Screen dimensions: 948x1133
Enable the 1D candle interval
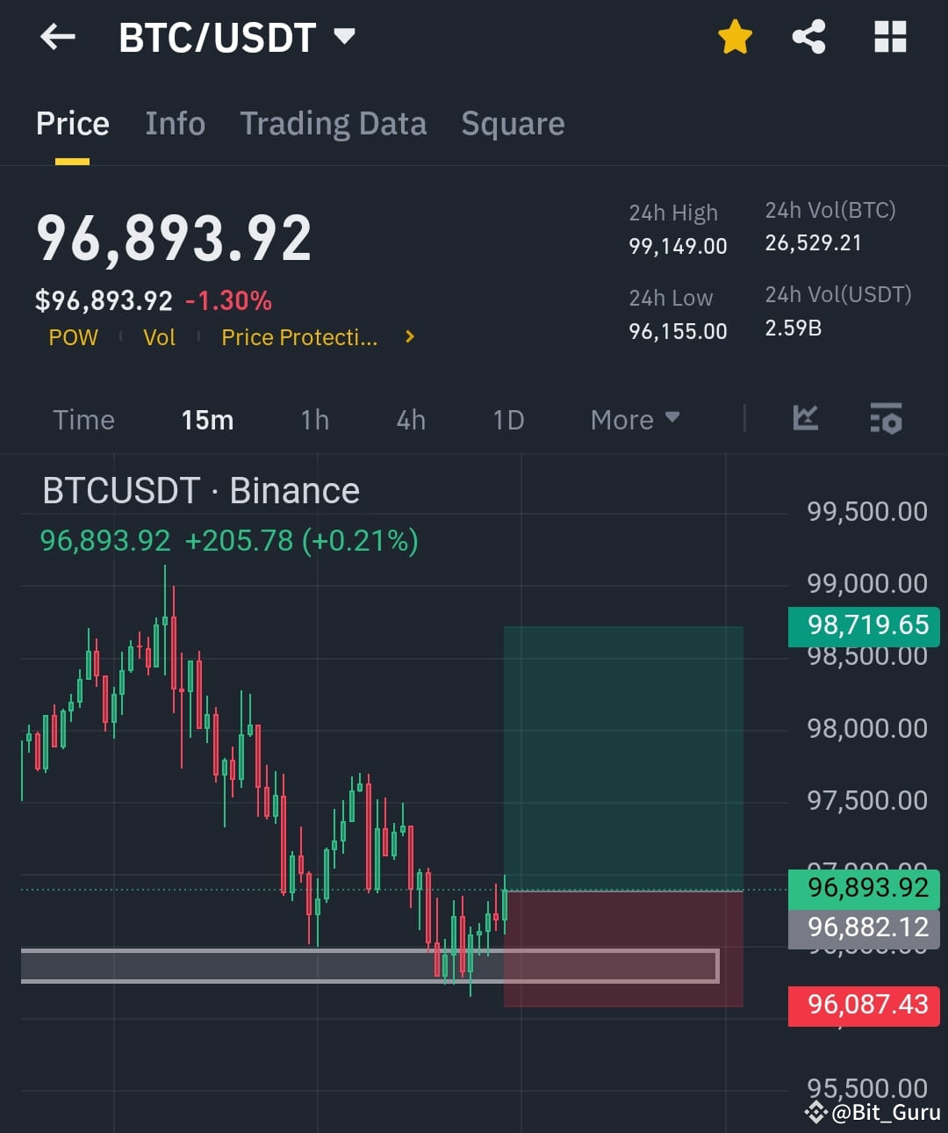point(507,420)
